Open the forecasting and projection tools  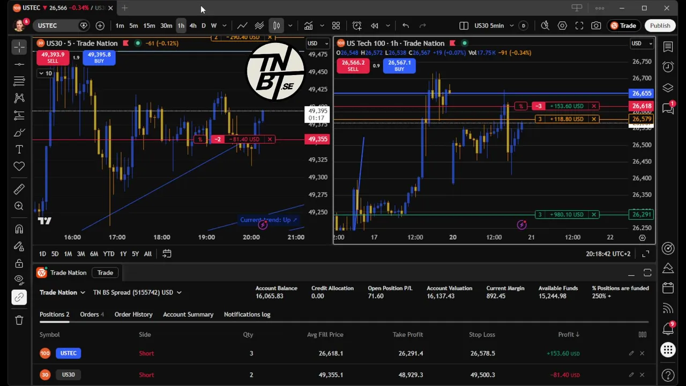(19, 115)
